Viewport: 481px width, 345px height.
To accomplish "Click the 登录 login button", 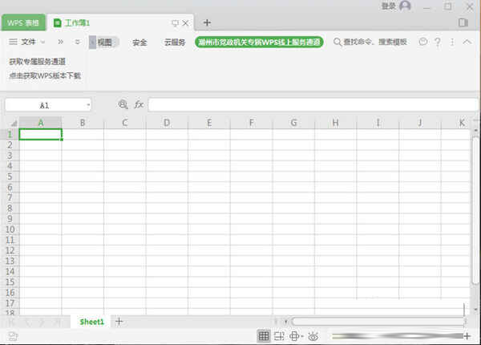I will [388, 6].
